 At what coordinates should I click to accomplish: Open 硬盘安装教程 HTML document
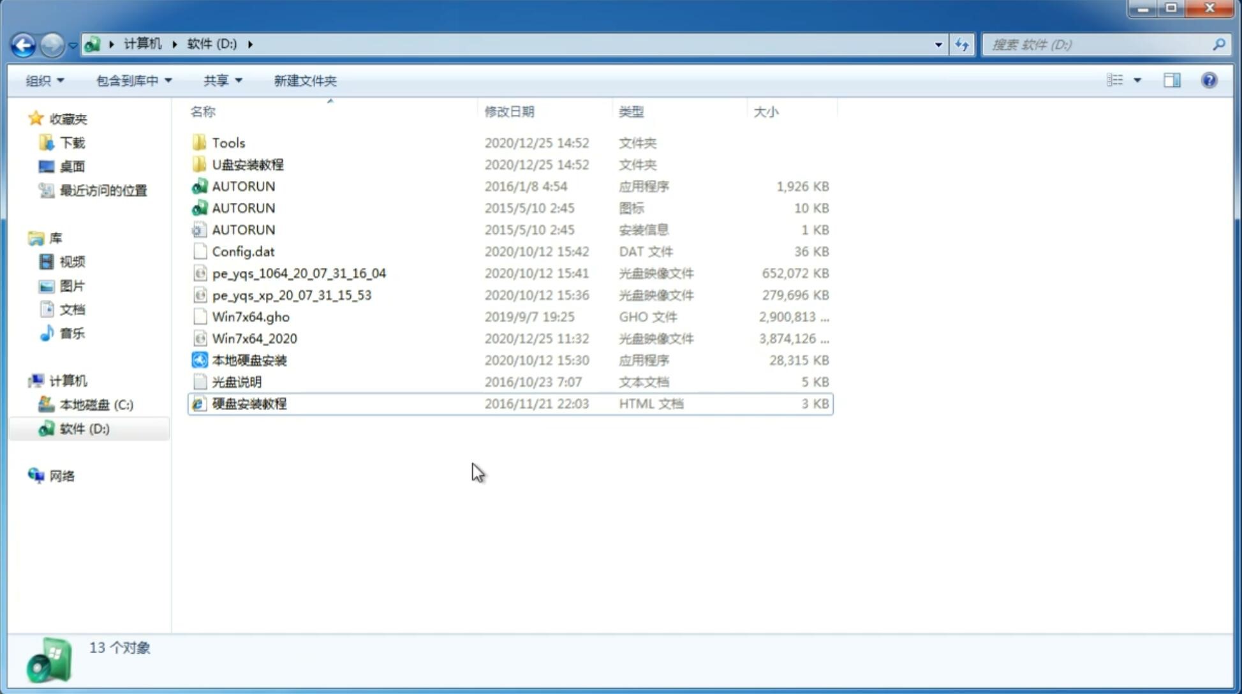point(249,403)
